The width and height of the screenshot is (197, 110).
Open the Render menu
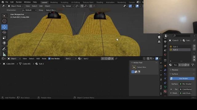coord(19,2)
